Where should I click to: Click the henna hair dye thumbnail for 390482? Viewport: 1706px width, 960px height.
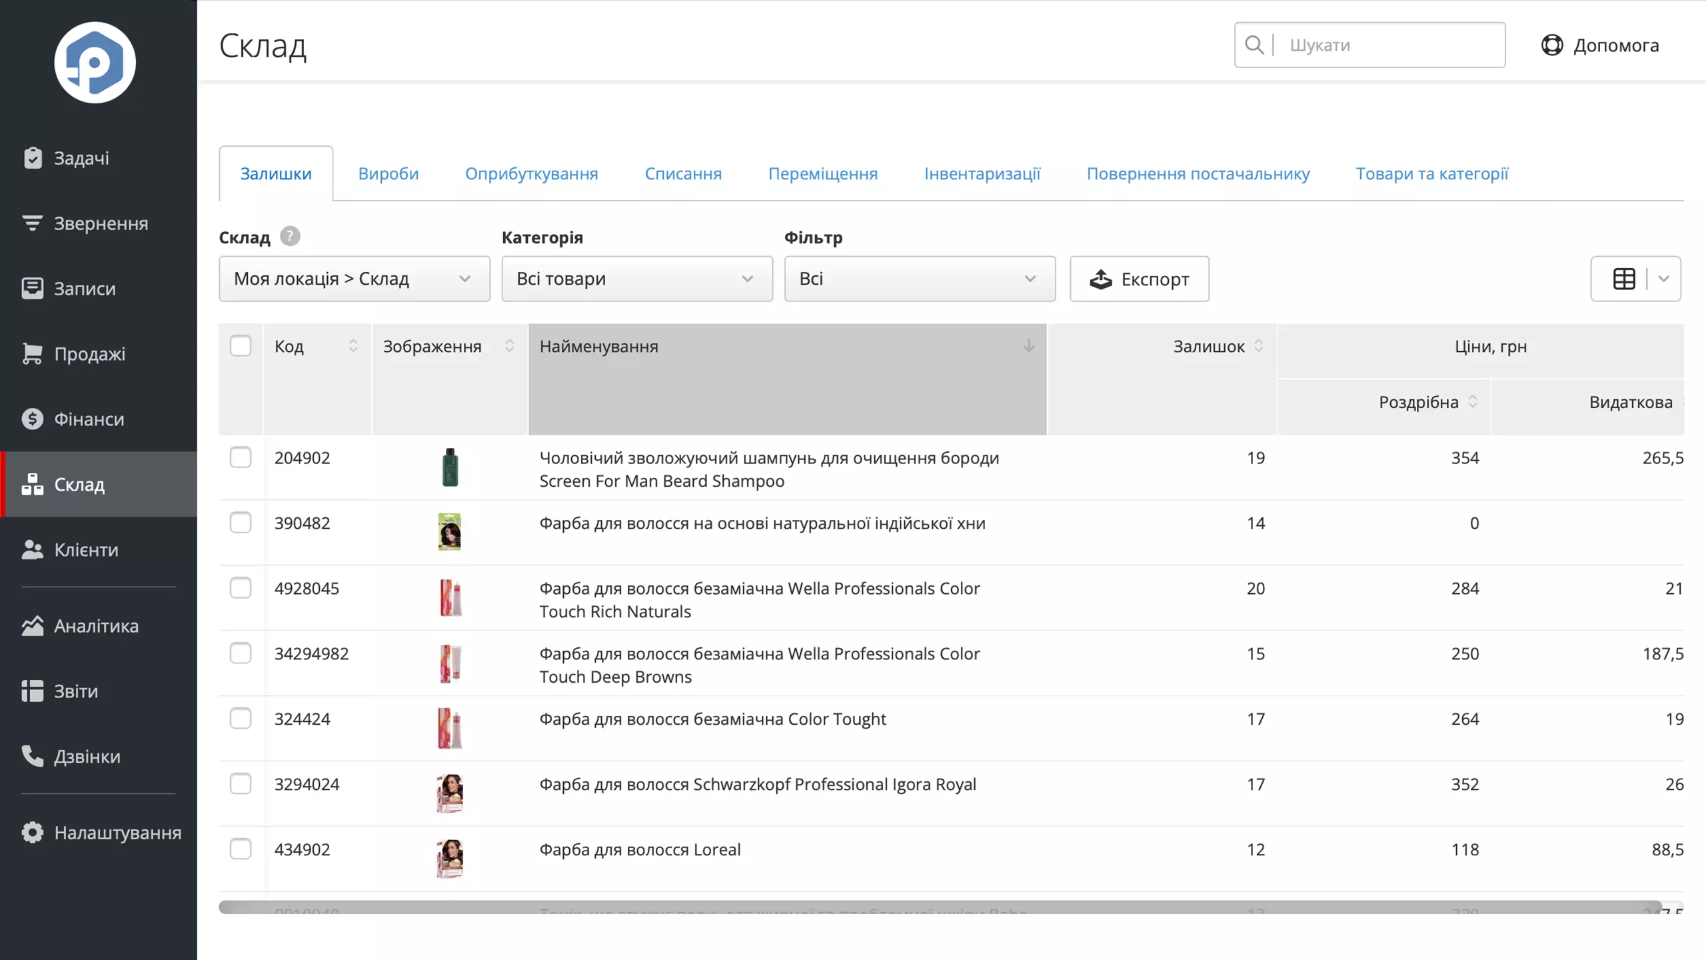click(x=450, y=531)
